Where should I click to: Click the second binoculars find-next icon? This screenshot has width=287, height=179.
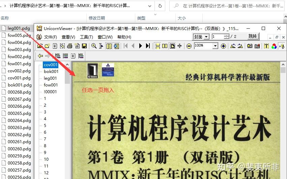pyautogui.click(x=257, y=46)
